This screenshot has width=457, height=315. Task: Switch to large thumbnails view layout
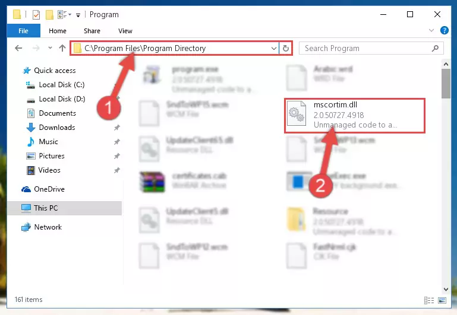pyautogui.click(x=442, y=300)
